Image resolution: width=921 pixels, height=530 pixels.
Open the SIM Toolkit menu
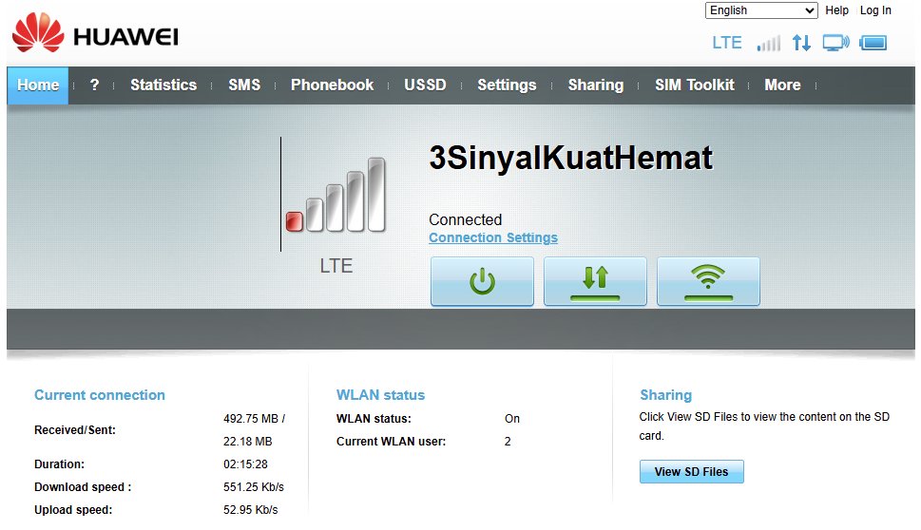pyautogui.click(x=695, y=85)
